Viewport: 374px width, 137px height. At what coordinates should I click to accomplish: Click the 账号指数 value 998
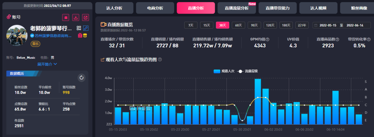tap(66, 92)
